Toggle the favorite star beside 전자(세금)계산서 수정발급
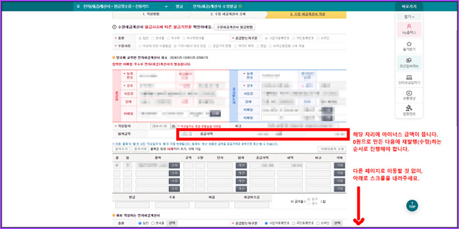The height and width of the screenshot is (229, 459). tap(240, 6)
